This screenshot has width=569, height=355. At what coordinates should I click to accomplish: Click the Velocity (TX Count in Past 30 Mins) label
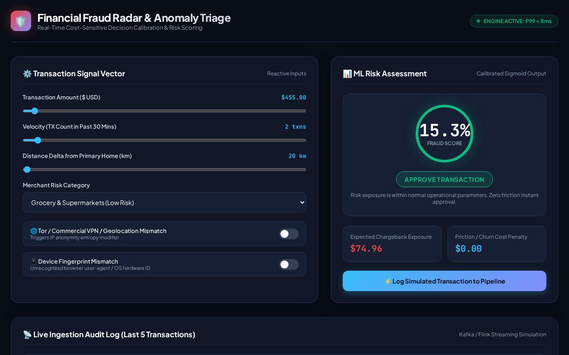coord(69,126)
